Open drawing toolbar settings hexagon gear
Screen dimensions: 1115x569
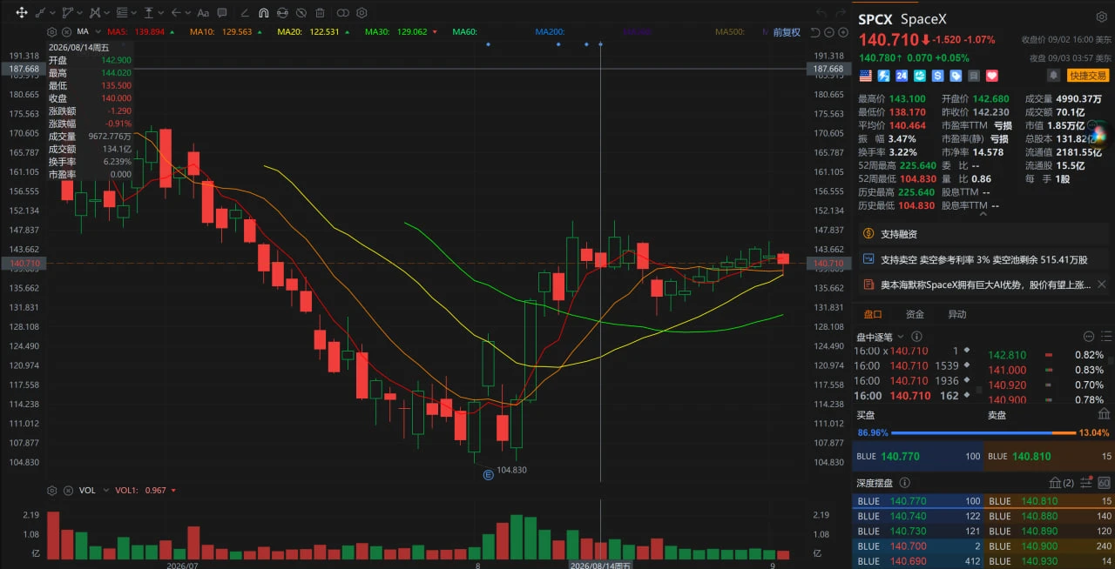[x=362, y=13]
